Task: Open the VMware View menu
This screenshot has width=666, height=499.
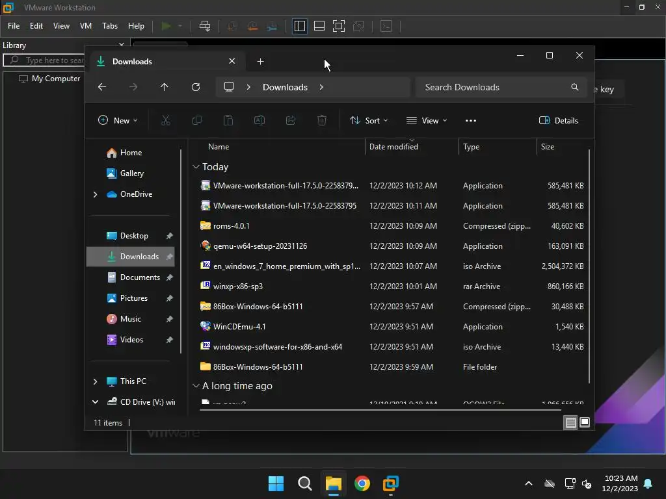Action: [x=61, y=26]
